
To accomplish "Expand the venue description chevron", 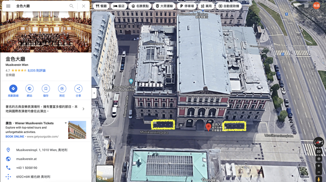I will pos(83,109).
